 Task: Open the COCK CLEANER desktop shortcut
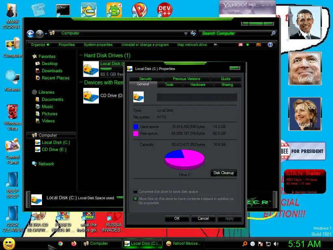tap(12, 219)
